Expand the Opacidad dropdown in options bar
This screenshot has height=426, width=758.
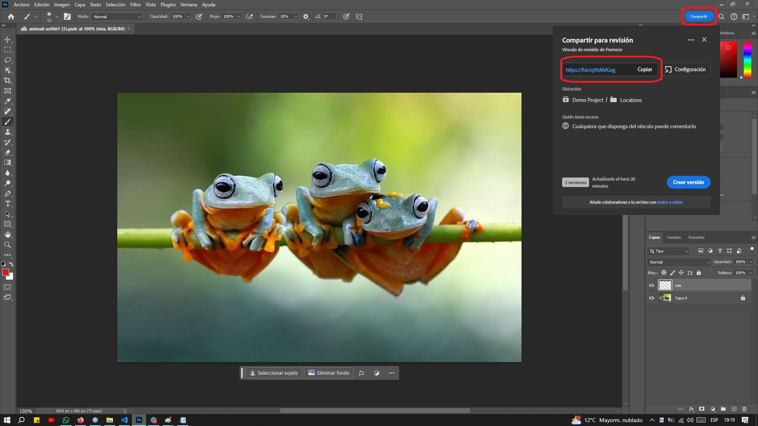[x=188, y=17]
